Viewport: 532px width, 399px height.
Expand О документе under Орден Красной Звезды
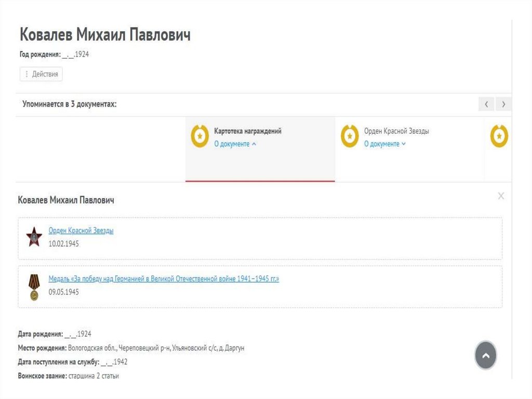point(384,144)
